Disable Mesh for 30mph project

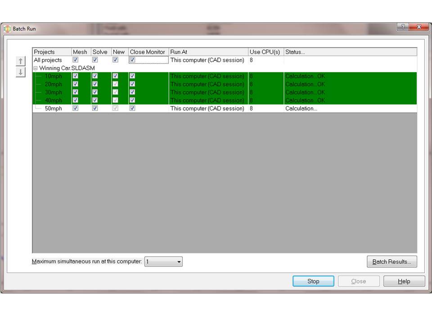[75, 92]
